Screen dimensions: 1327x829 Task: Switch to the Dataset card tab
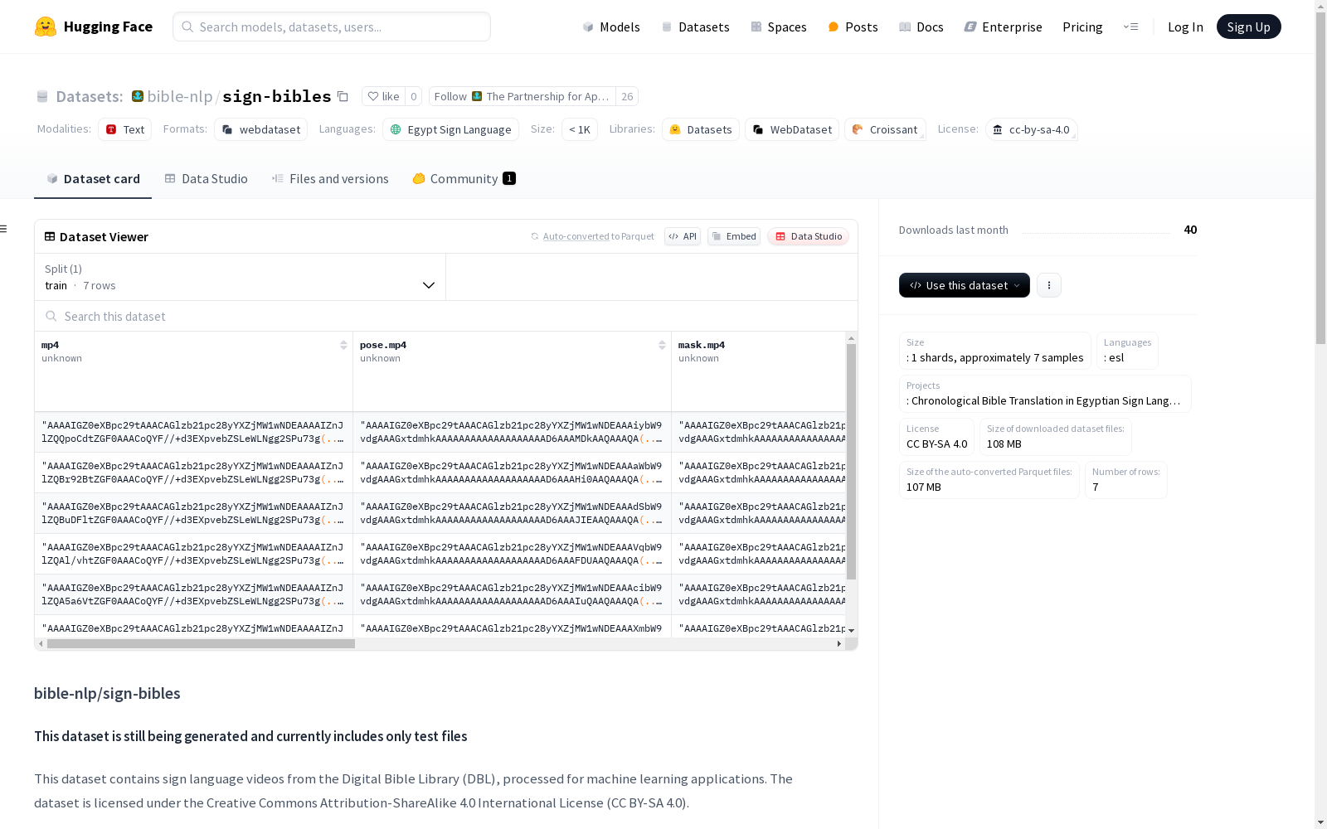(93, 178)
